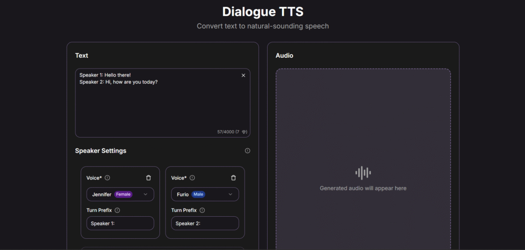The image size is (525, 250).
Task: Click 'Generated audio will appear here' text
Action: click(363, 188)
